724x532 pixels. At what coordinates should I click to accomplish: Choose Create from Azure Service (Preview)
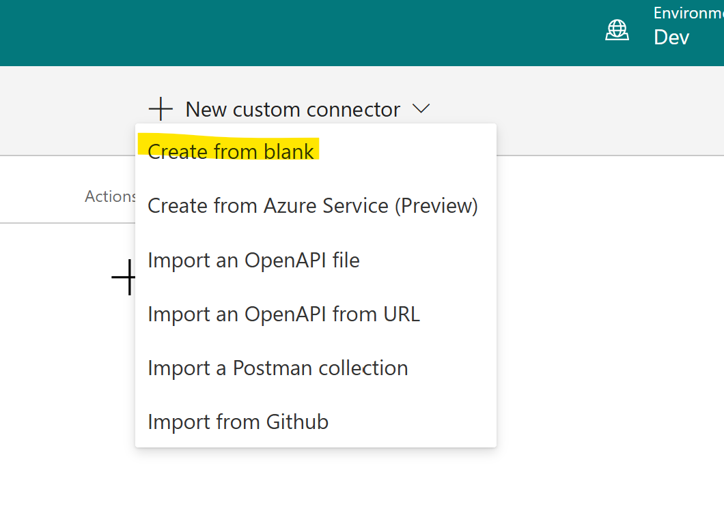[x=316, y=205]
